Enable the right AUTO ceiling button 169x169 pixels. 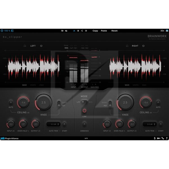point(158,102)
